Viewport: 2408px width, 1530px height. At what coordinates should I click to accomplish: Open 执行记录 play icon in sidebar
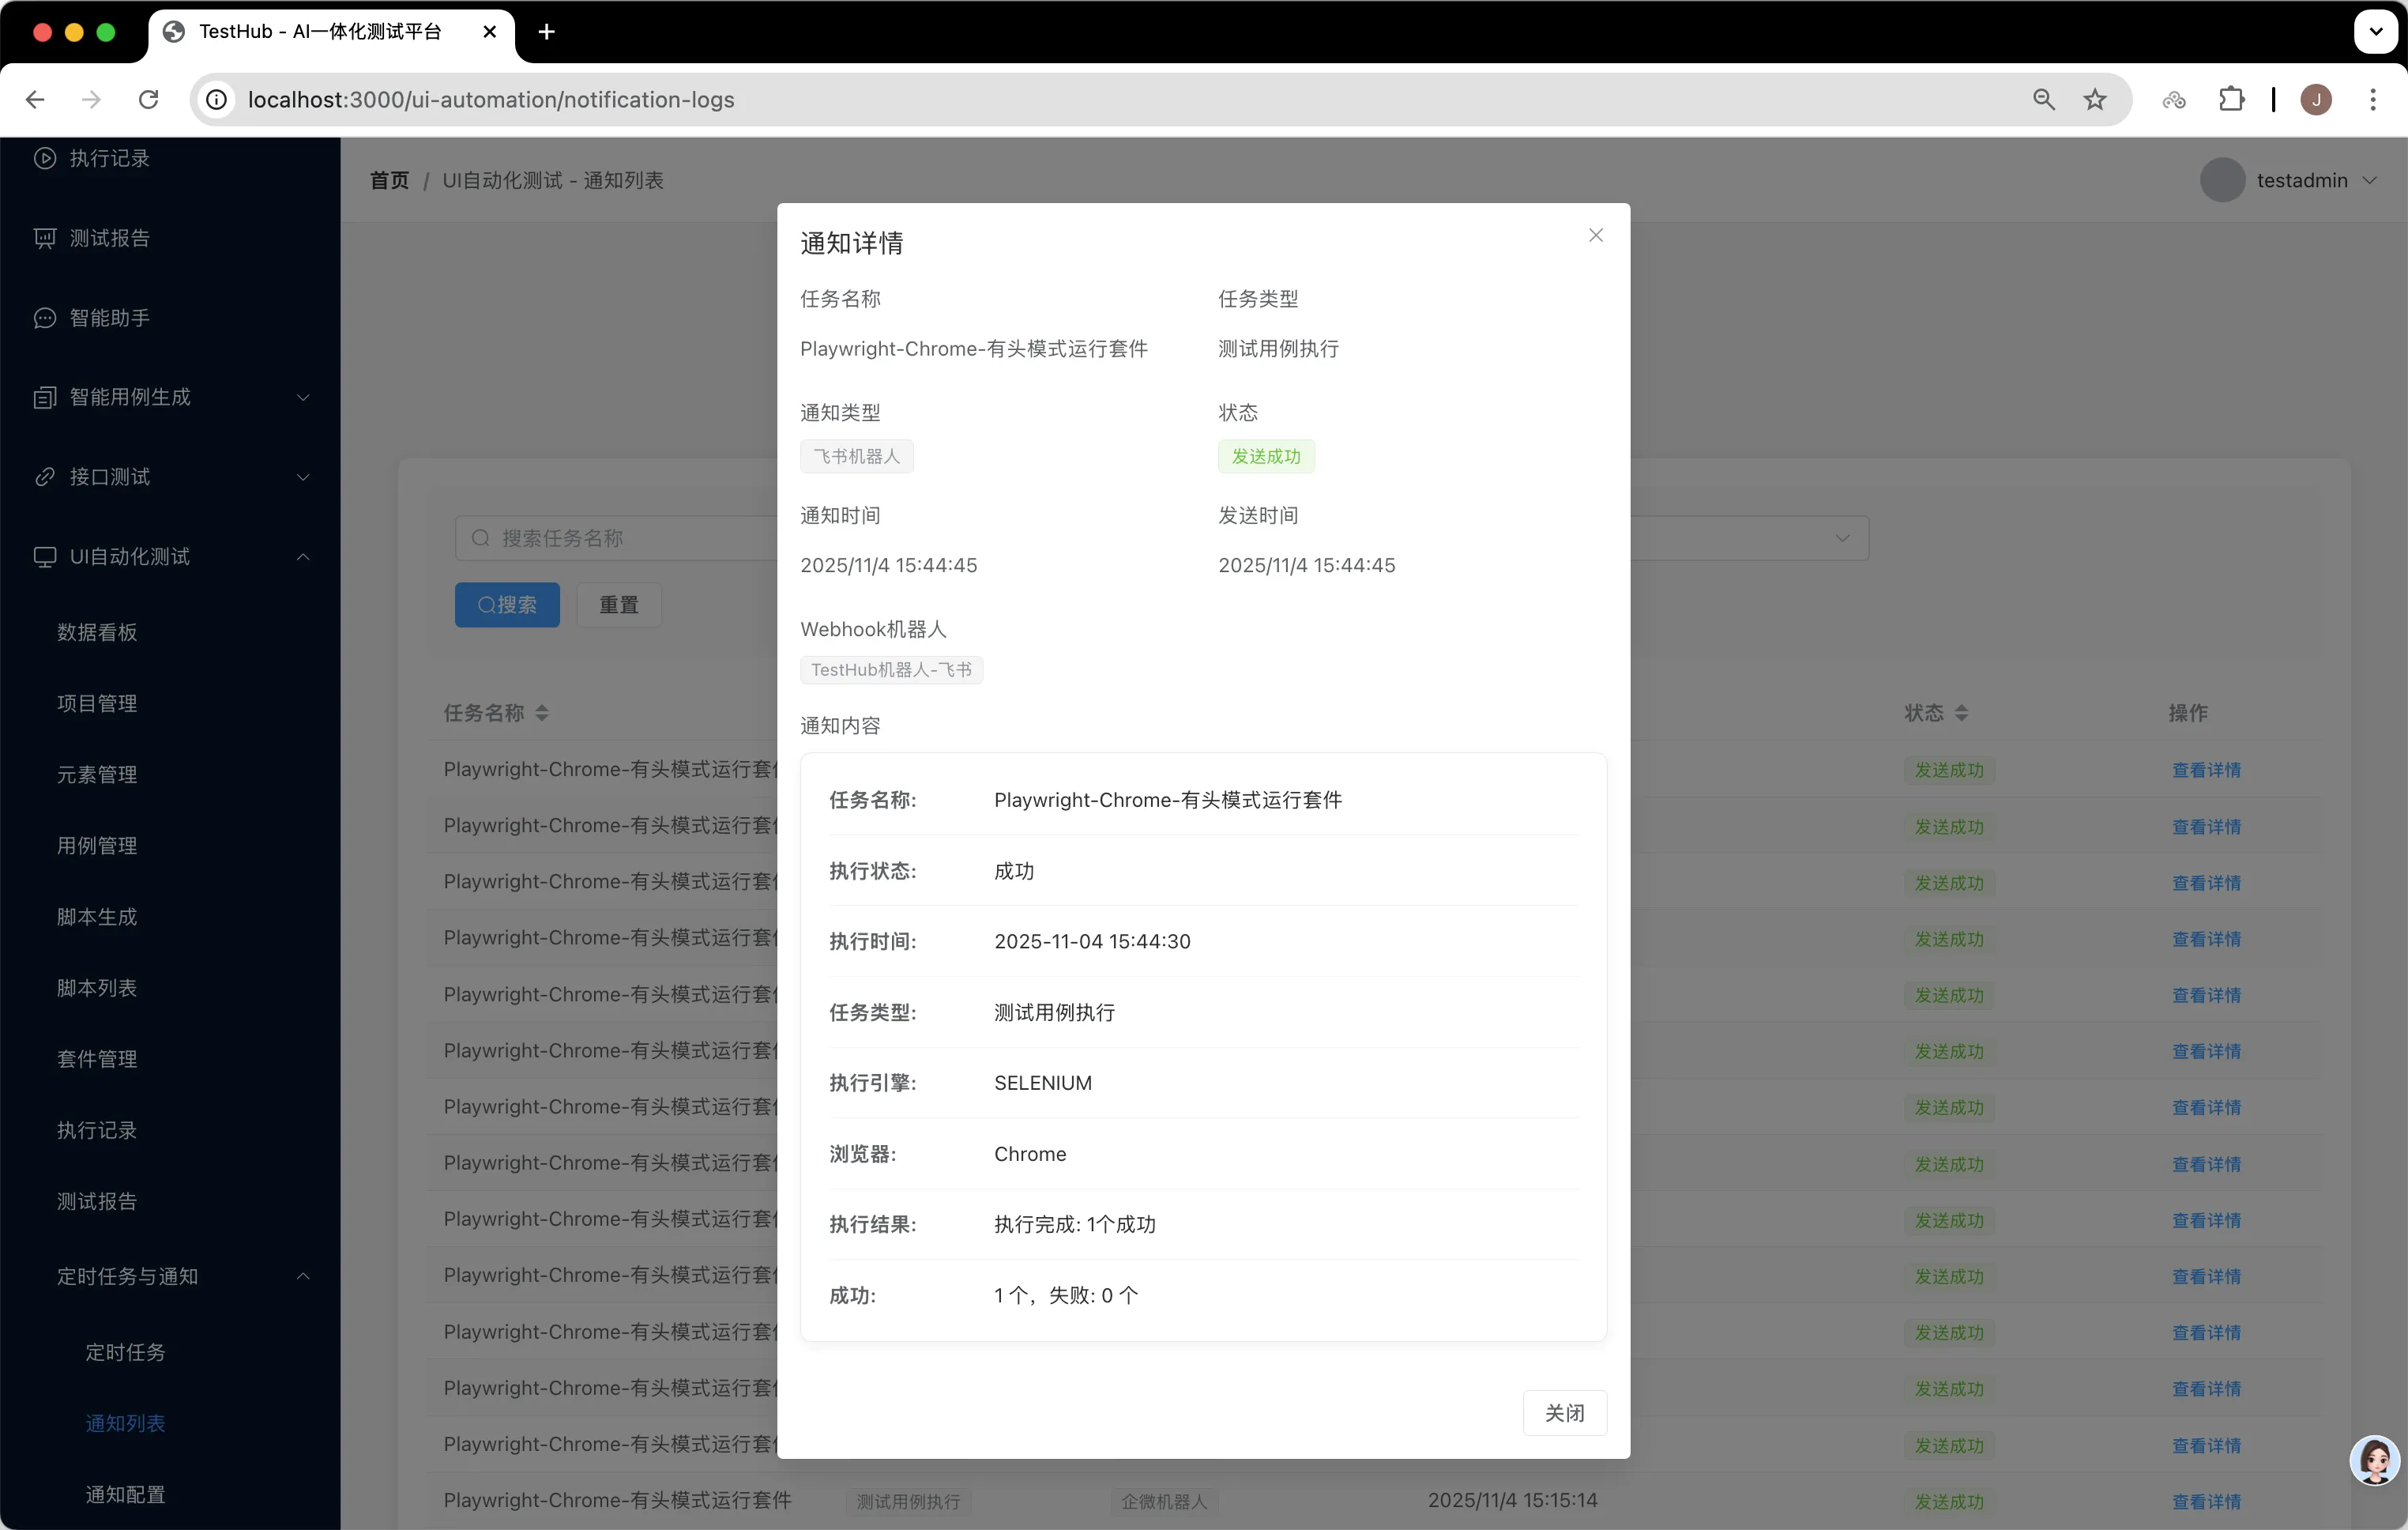tap(44, 158)
